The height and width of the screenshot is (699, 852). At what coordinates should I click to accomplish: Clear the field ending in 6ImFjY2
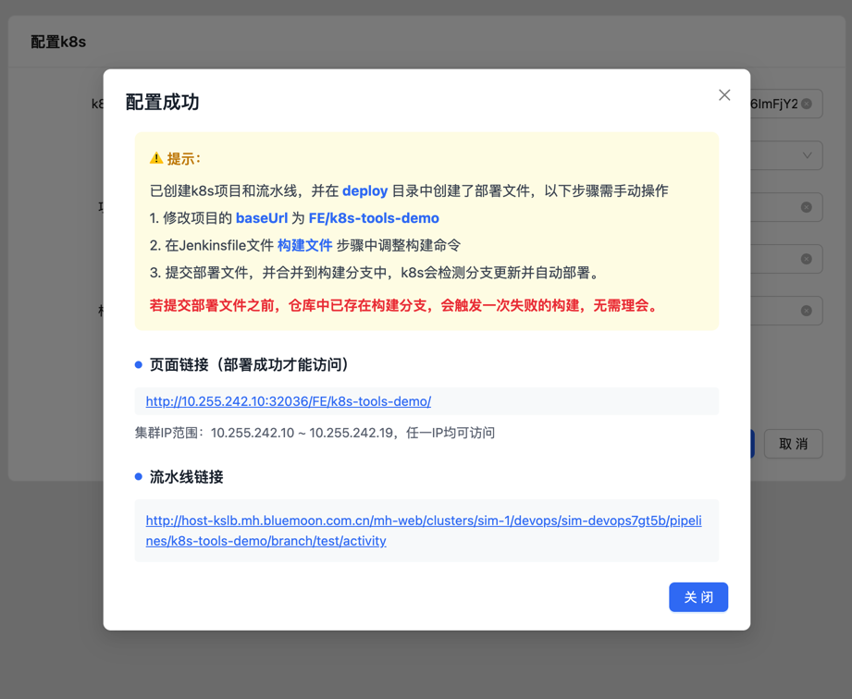(x=807, y=104)
